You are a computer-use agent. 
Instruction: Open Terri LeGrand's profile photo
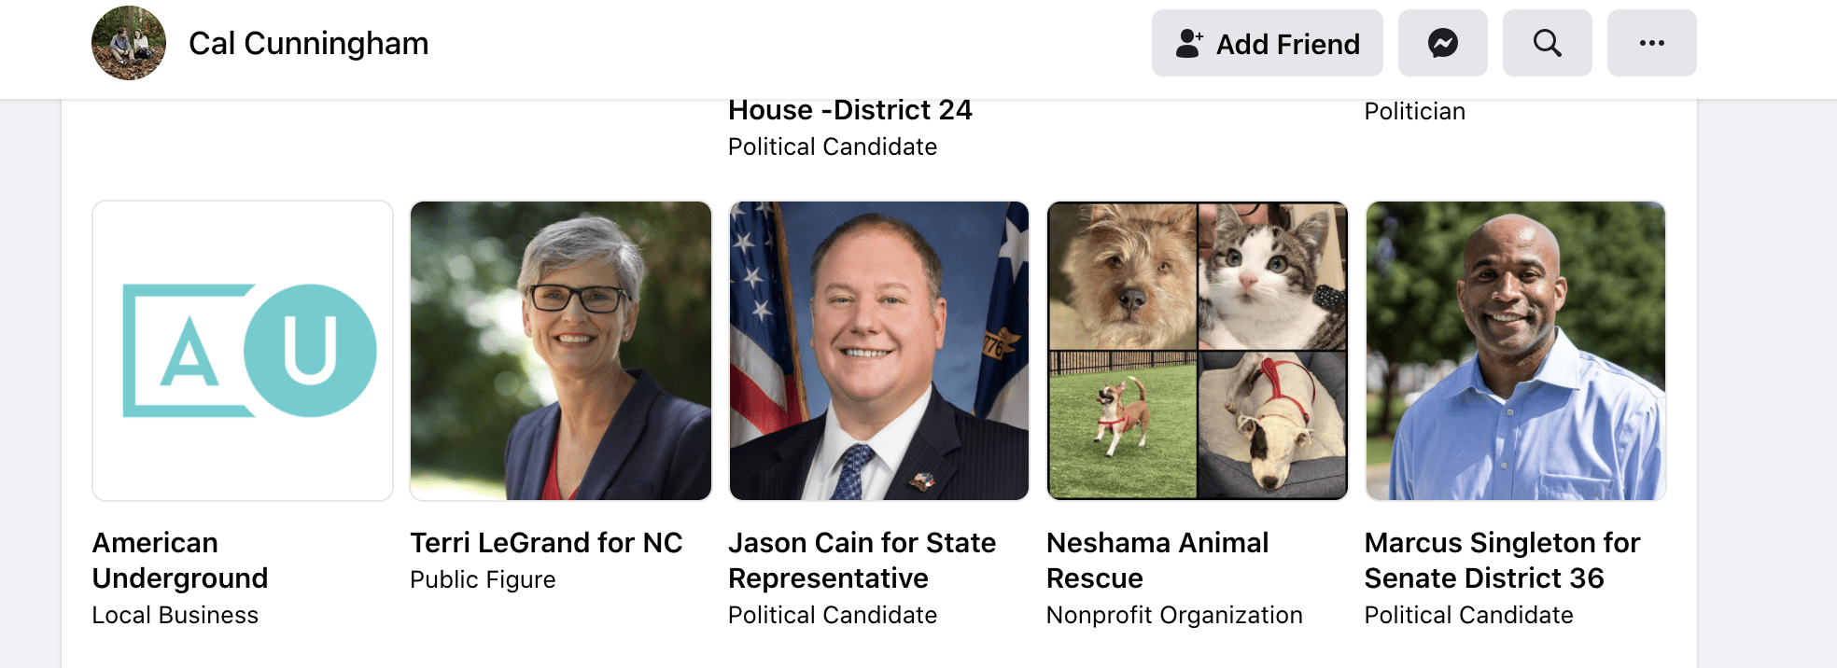(x=561, y=351)
